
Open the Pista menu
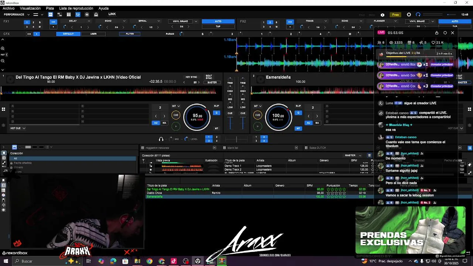50,8
